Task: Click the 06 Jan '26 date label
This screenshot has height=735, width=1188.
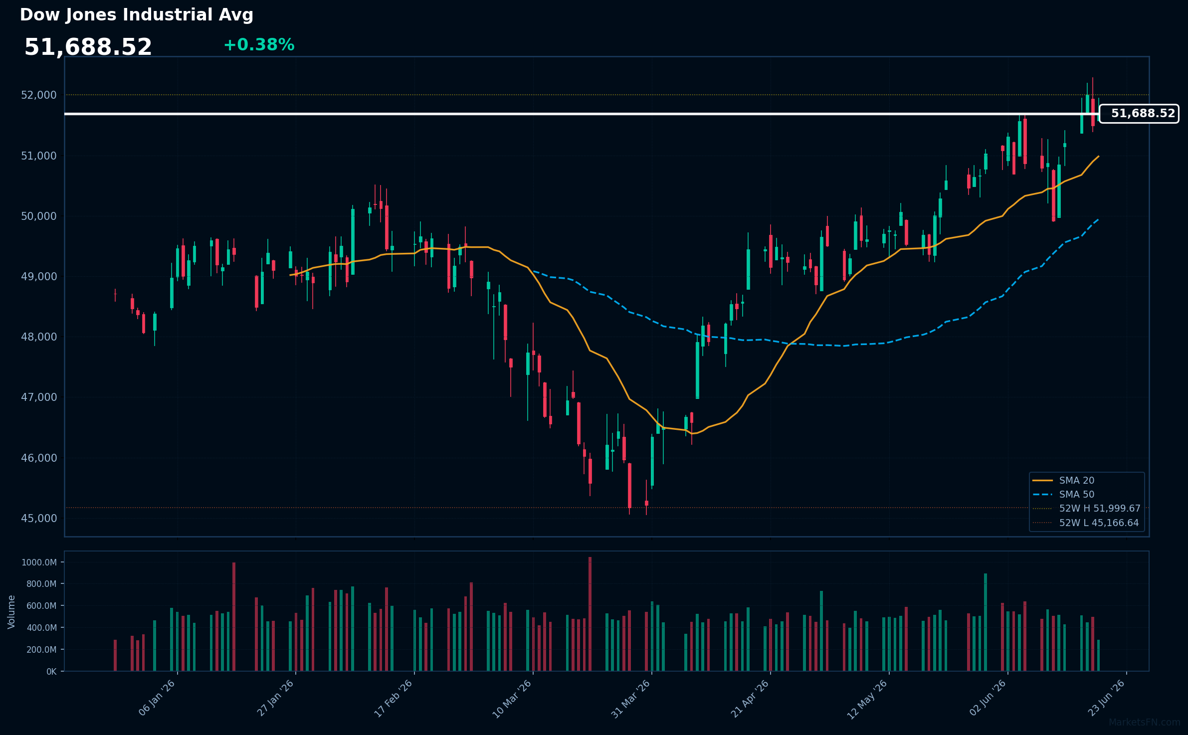Action: tap(157, 698)
